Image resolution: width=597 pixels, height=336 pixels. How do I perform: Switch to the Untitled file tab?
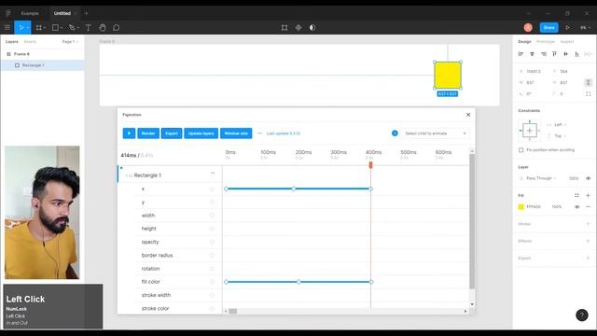[62, 13]
